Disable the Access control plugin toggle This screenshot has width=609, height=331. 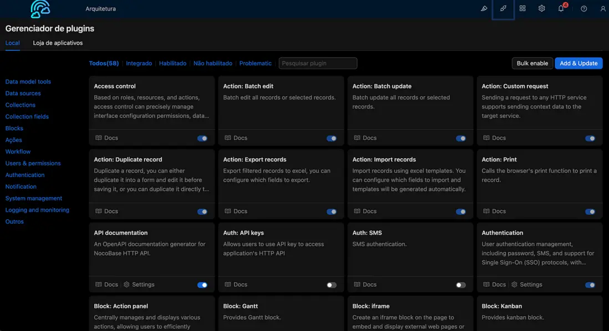[x=202, y=138]
